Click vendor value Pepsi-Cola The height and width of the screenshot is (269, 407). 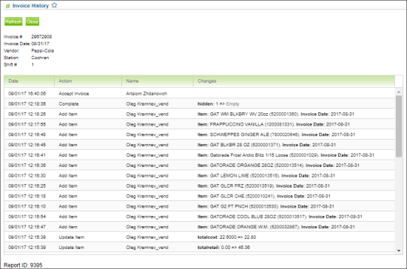click(x=43, y=51)
